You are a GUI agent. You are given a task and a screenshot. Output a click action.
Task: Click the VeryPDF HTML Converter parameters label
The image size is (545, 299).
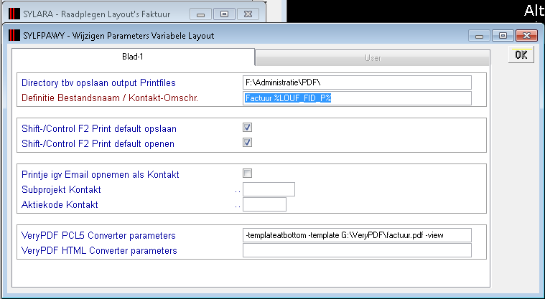click(99, 250)
